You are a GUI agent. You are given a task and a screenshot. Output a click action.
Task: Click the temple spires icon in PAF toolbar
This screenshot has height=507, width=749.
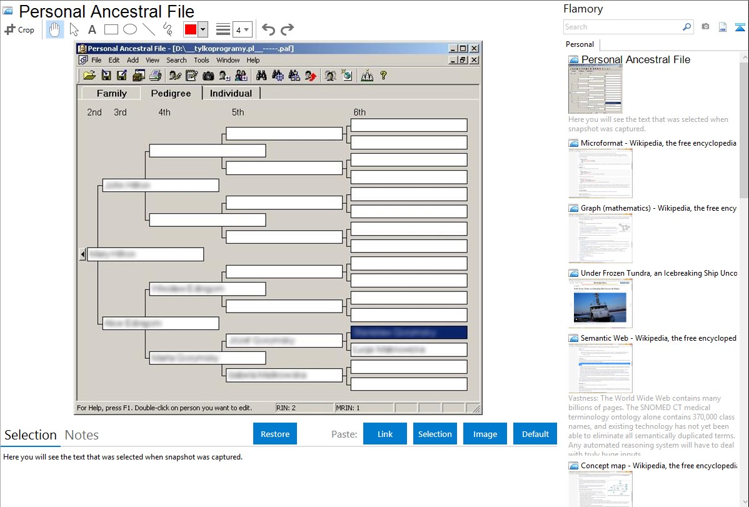coord(367,76)
